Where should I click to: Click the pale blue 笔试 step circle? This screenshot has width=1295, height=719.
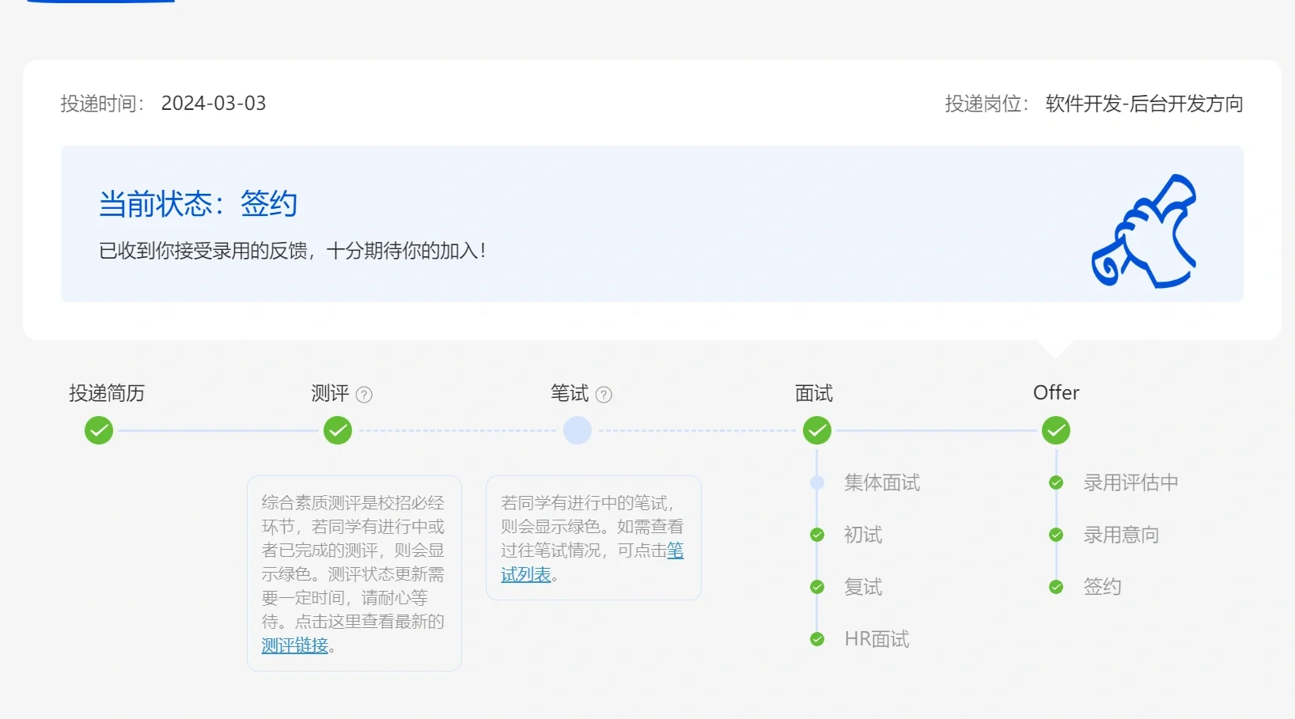point(577,431)
